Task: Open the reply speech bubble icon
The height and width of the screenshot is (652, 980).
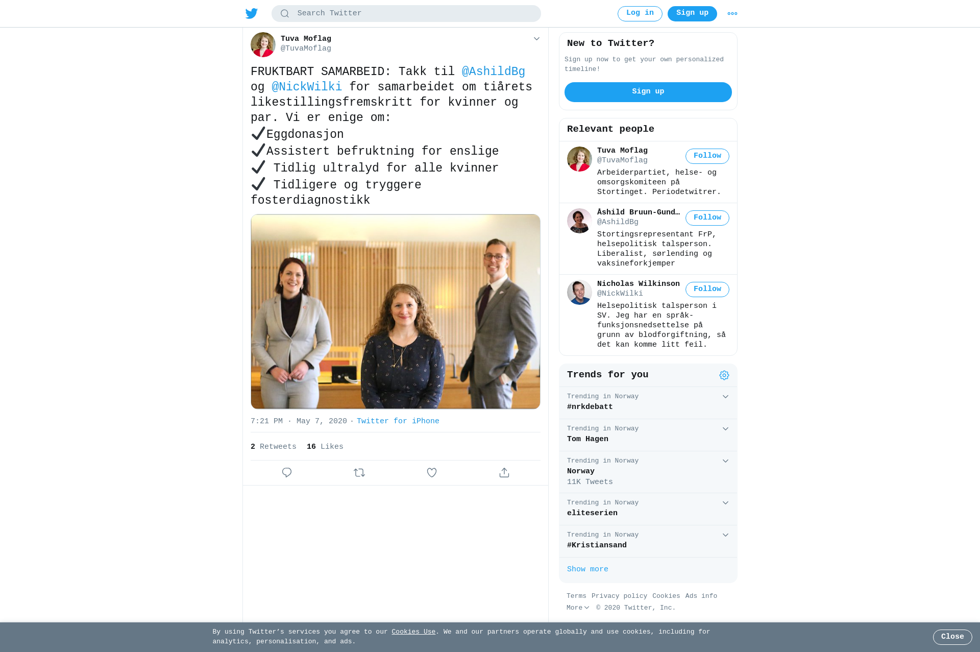Action: tap(287, 473)
